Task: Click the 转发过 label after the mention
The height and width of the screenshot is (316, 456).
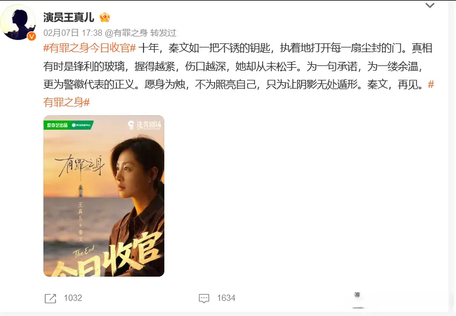Action: coord(163,33)
